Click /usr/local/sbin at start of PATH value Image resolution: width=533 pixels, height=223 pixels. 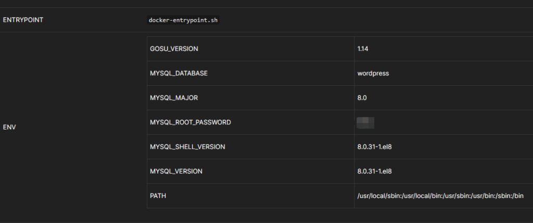click(x=379, y=195)
